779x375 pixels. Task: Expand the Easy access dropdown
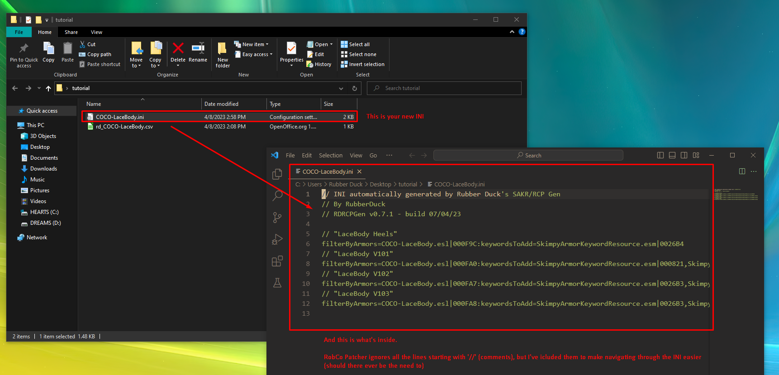click(x=253, y=54)
